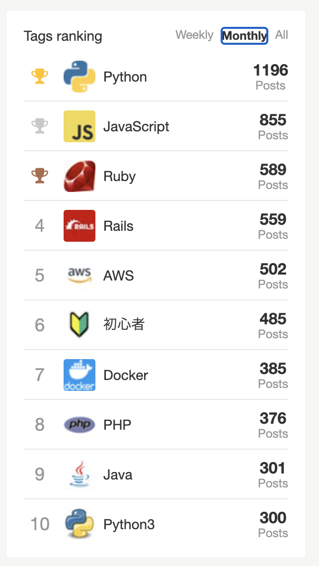Click the PHP oval logo icon
319x566 pixels.
click(80, 425)
